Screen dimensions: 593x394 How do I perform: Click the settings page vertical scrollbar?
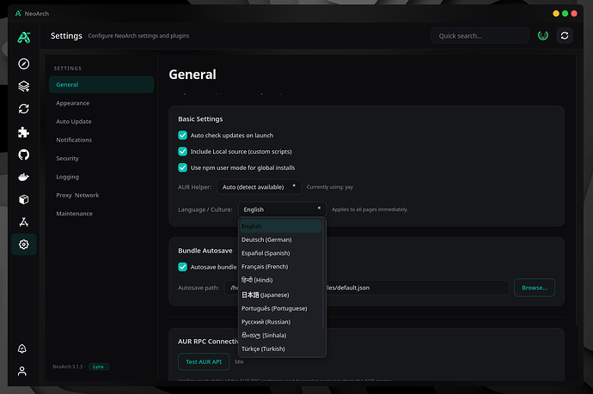coord(577,191)
